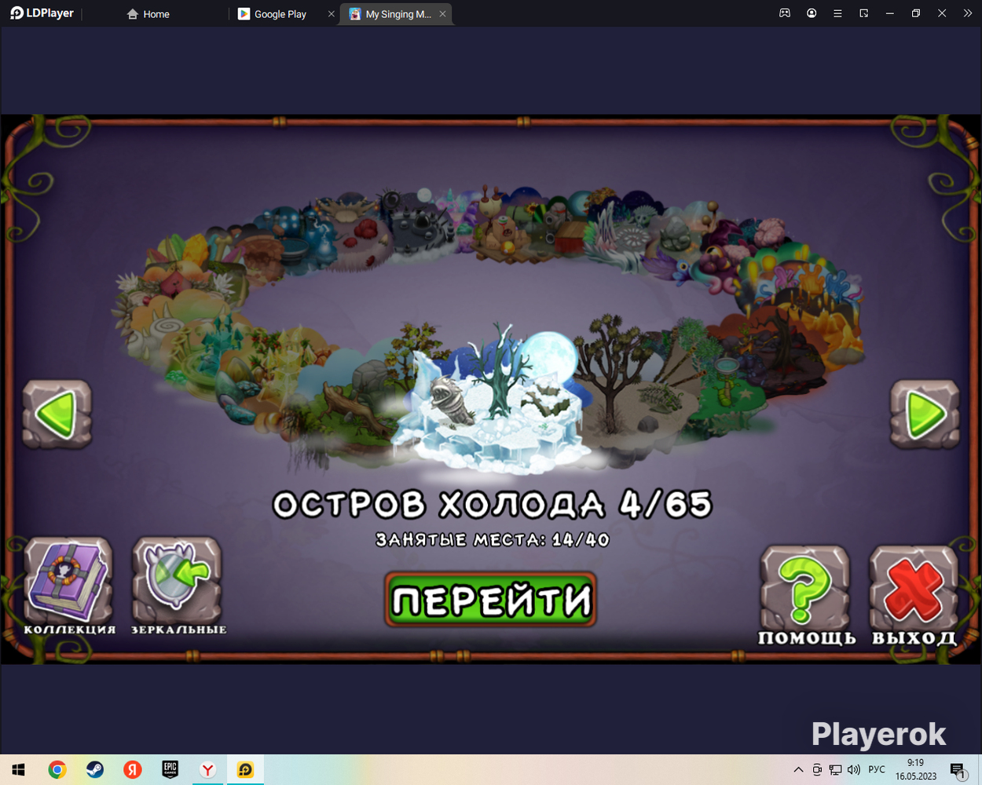The image size is (982, 785).
Task: Switch to the Home tab
Action: [148, 14]
